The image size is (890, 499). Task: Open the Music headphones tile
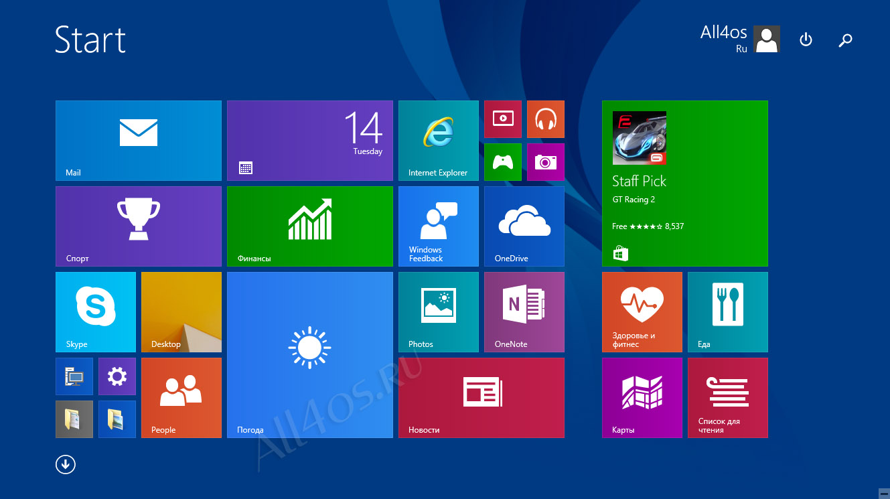[545, 119]
